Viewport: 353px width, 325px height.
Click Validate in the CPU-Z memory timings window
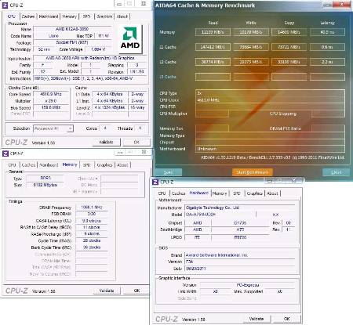[x=107, y=291]
